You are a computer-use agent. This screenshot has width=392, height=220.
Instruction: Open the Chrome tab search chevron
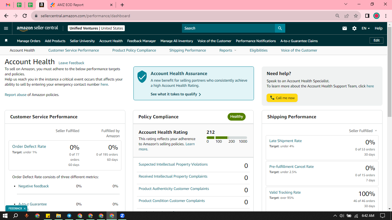point(346,4)
